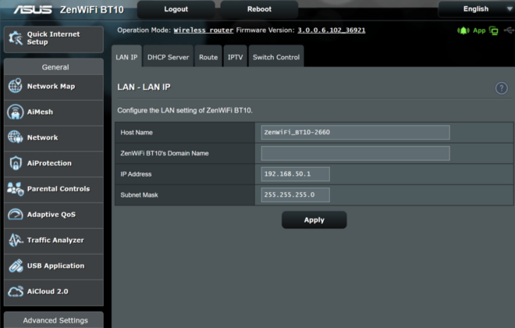
Task: Click the ZenWiFi BT10 title text
Action: pos(91,10)
